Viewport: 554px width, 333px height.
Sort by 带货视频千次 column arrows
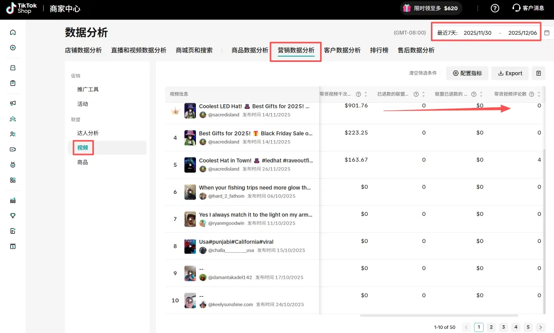366,94
